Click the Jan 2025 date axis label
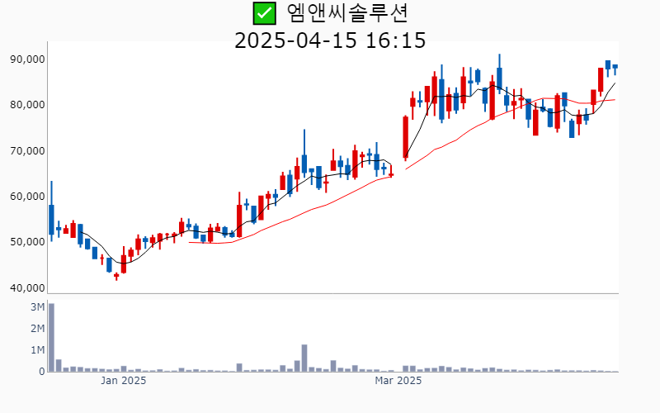Viewport: 660px width, 413px height. pyautogui.click(x=123, y=381)
